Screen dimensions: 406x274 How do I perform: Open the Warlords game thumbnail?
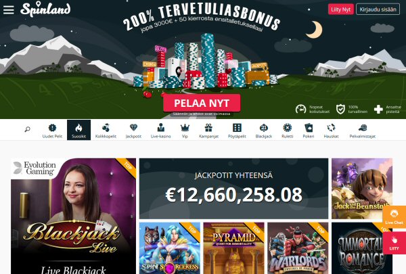click(298, 248)
